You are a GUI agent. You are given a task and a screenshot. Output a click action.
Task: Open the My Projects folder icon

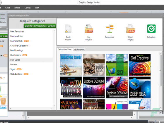(x=89, y=29)
